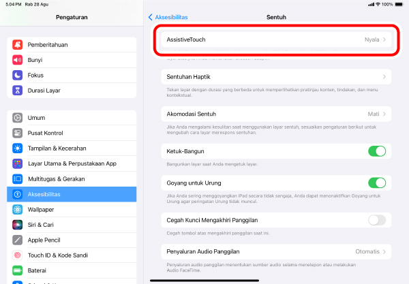Enable Cegah Kunci Mengakhiri Panggilan switch
The width and height of the screenshot is (409, 284).
click(377, 220)
